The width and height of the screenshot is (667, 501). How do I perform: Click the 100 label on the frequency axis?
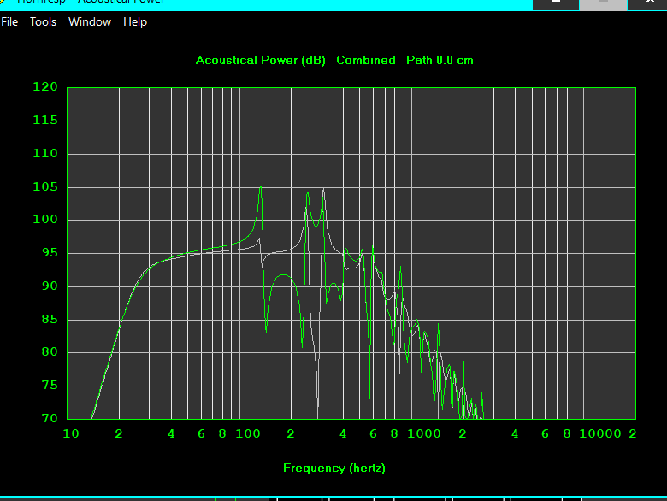[248, 433]
